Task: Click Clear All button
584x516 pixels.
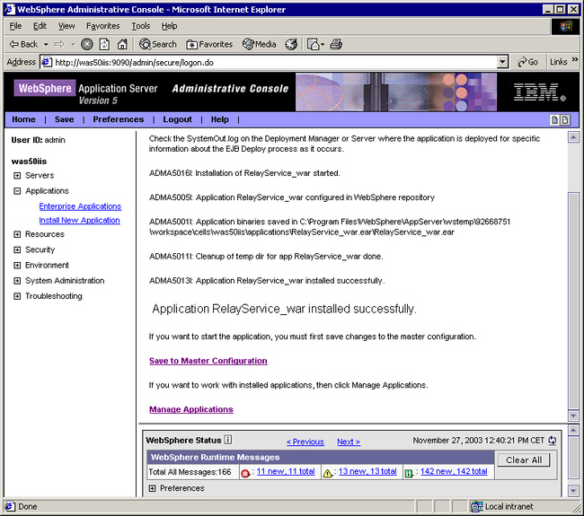Action: click(x=524, y=459)
